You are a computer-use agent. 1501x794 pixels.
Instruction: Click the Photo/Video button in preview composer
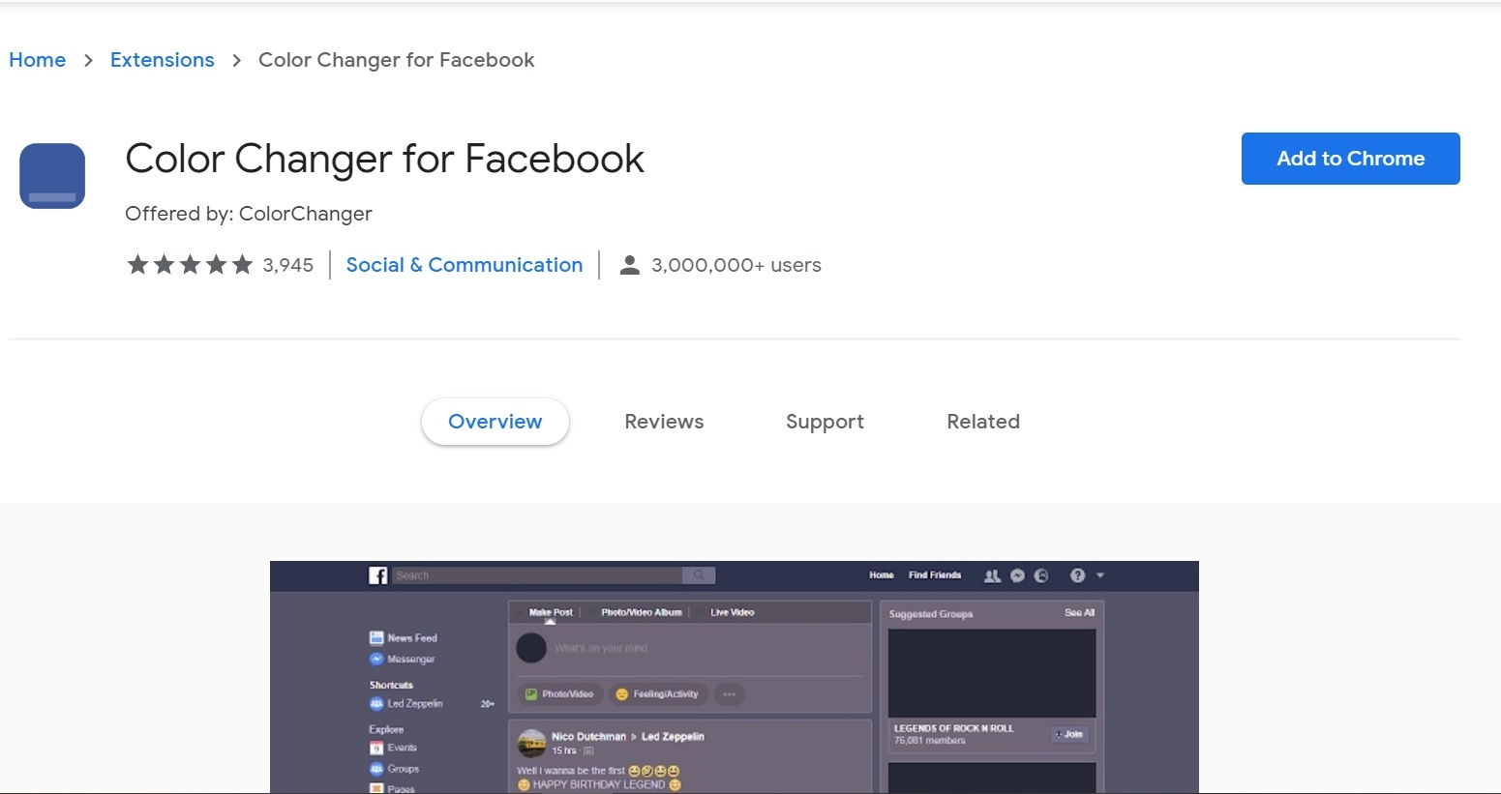[560, 693]
